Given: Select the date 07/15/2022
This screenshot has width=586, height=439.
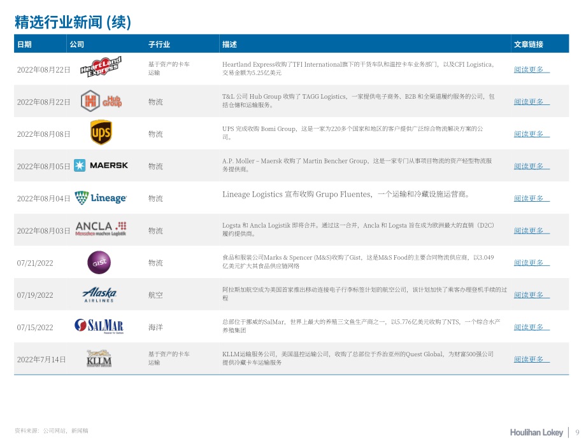Looking at the screenshot, I should click(35, 328).
